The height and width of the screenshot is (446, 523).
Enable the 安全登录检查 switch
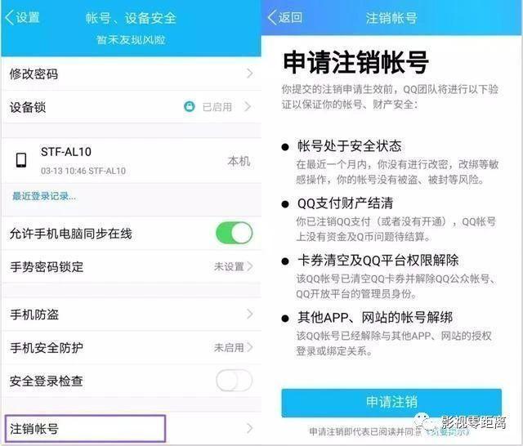(x=235, y=381)
